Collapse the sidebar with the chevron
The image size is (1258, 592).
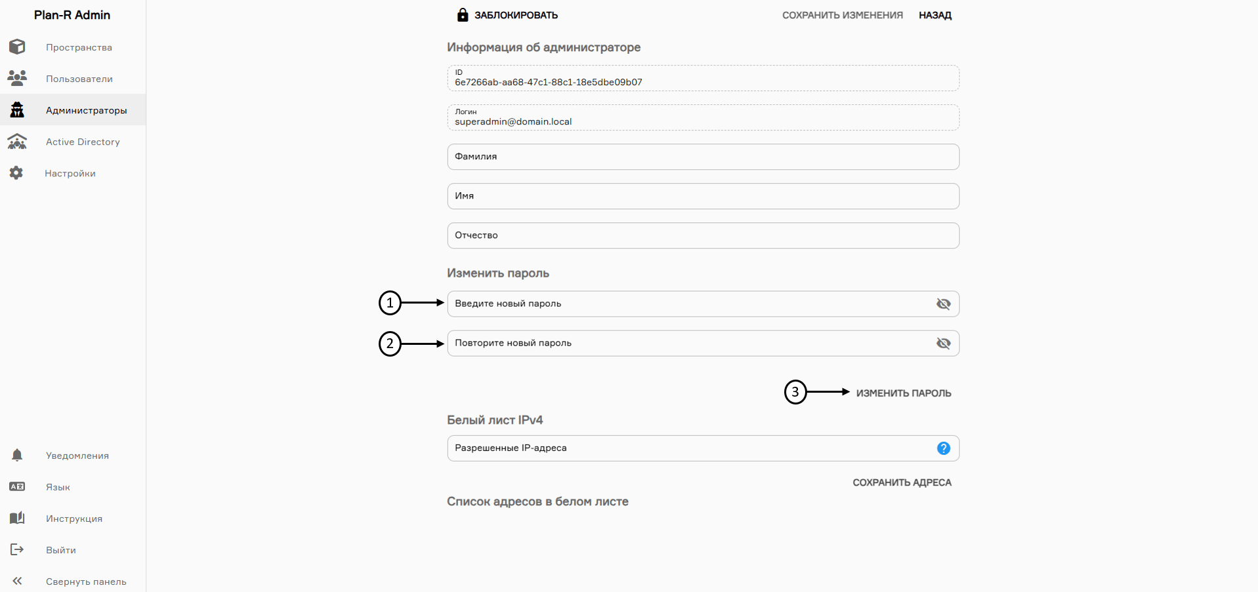pos(17,581)
